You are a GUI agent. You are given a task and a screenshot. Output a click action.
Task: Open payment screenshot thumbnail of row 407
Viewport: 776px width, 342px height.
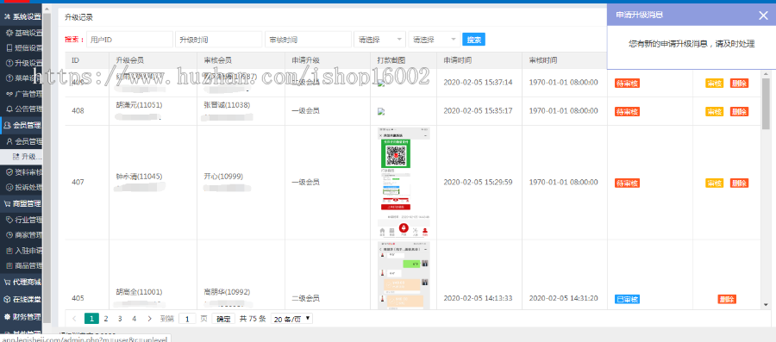404,183
